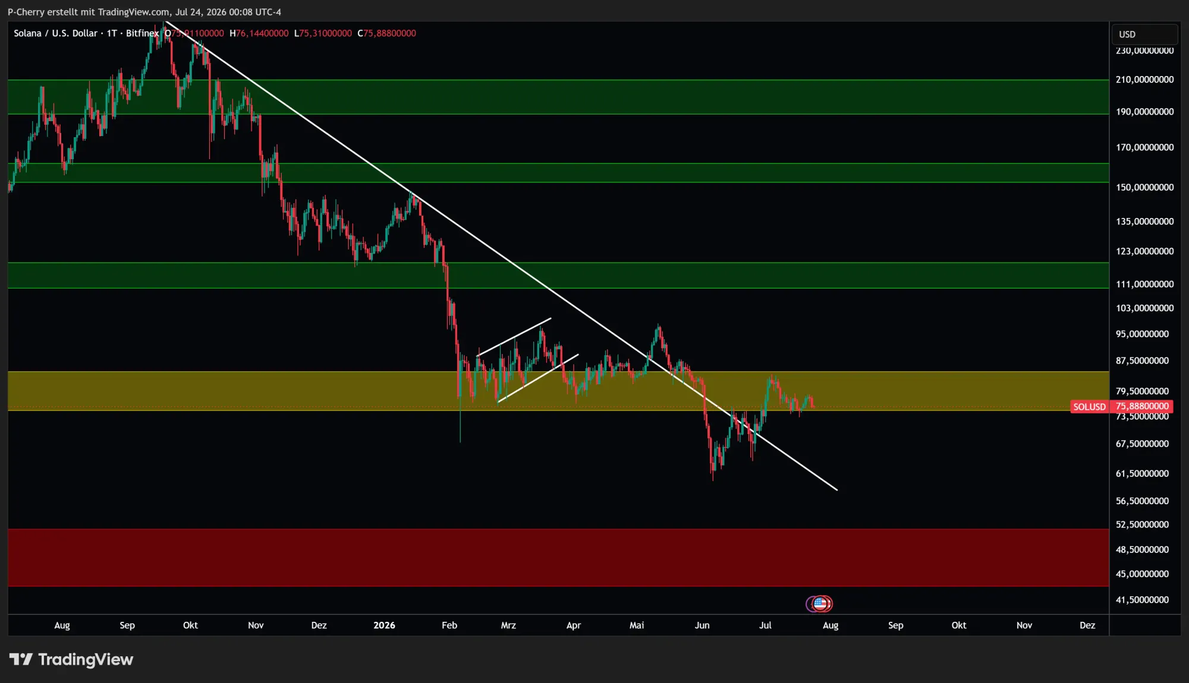Click the high value H76,14400000
Viewport: 1189px width, 683px height.
(x=259, y=33)
